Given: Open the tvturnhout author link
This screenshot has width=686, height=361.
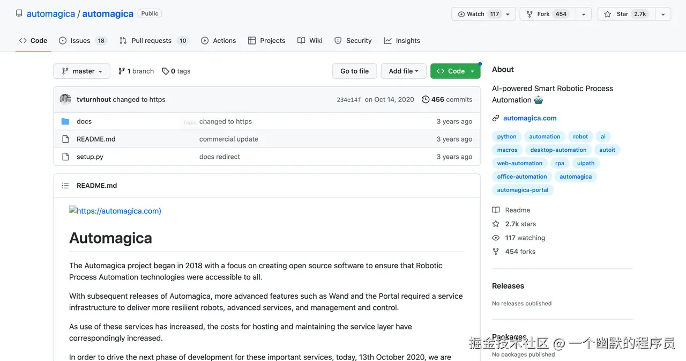Looking at the screenshot, I should point(93,99).
